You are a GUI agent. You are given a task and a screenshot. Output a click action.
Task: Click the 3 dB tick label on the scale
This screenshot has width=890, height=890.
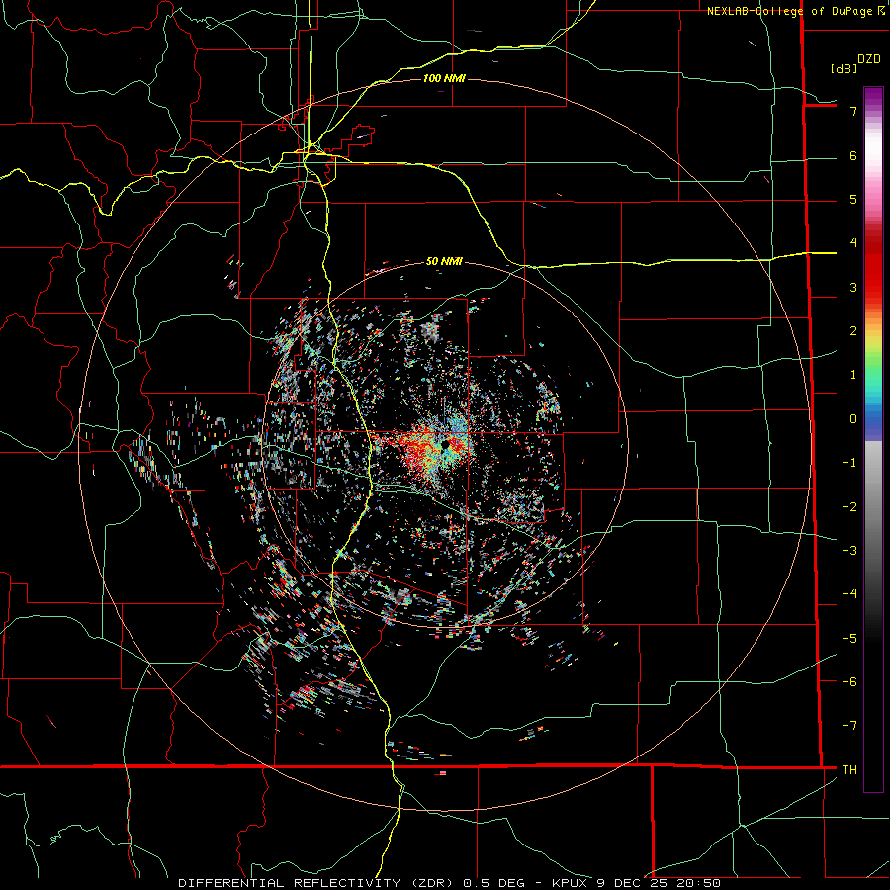point(853,287)
